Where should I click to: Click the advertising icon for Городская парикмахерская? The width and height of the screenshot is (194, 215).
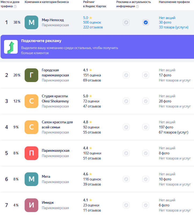click(126, 75)
